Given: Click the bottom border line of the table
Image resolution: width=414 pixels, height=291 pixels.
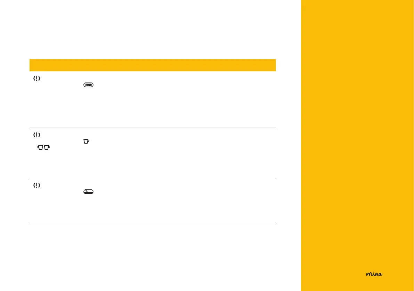Looking at the screenshot, I should tap(153, 223).
